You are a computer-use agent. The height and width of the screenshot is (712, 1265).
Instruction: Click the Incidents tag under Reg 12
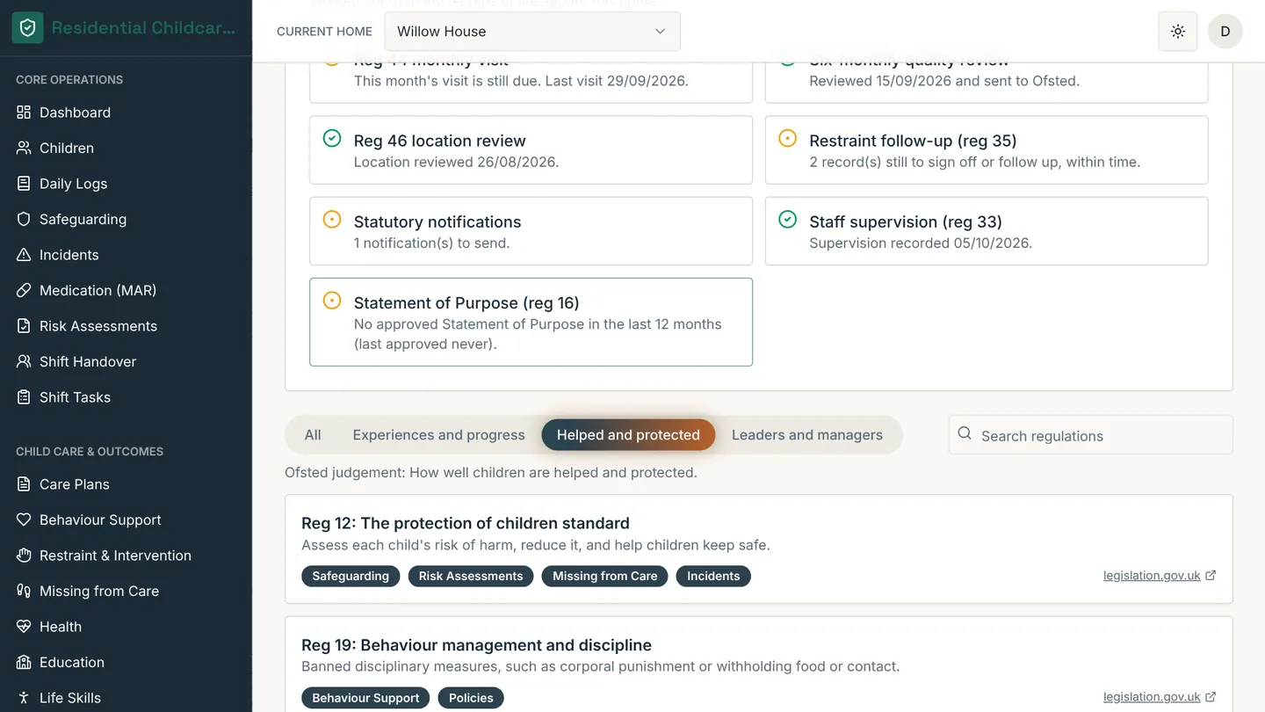[713, 577]
